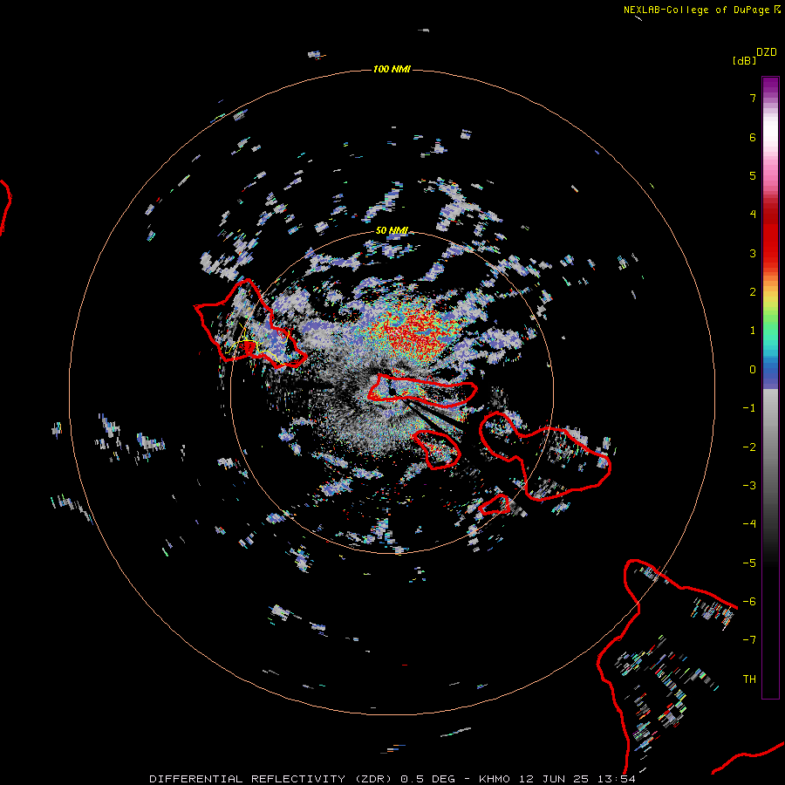The height and width of the screenshot is (785, 785).
Task: Click the colorbar value -6 label
Action: coord(749,602)
